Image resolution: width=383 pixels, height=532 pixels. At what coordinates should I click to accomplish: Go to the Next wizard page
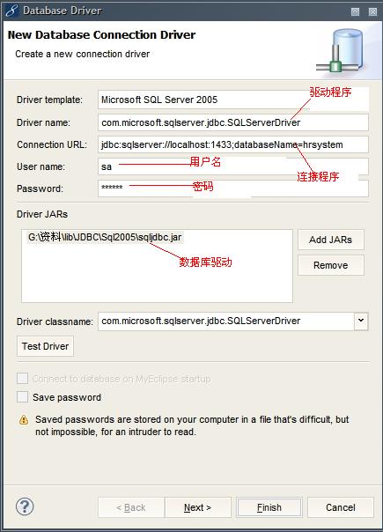tap(198, 507)
